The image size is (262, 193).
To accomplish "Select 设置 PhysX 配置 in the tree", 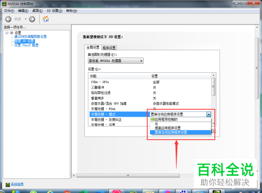I will (x=26, y=46).
